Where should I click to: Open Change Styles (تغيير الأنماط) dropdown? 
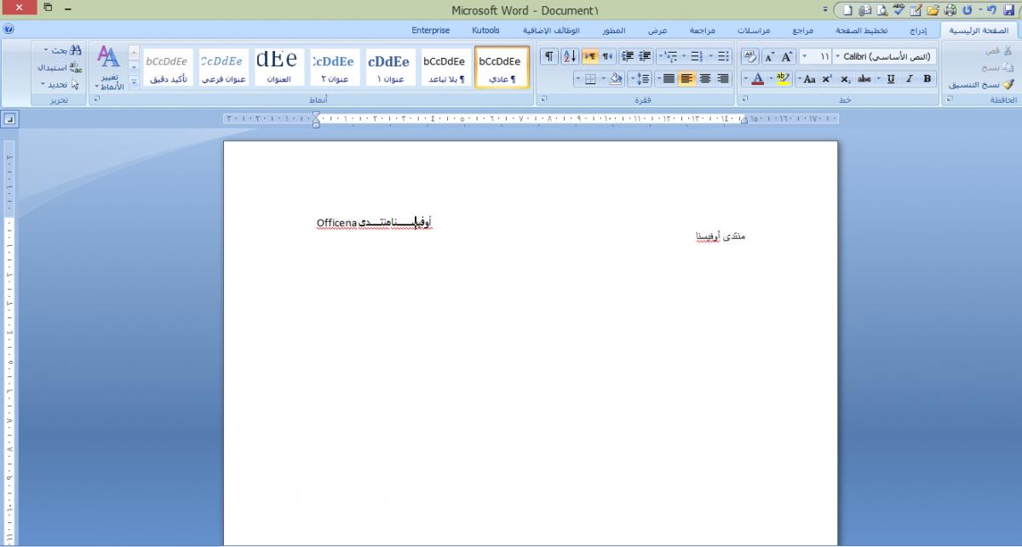(x=108, y=68)
